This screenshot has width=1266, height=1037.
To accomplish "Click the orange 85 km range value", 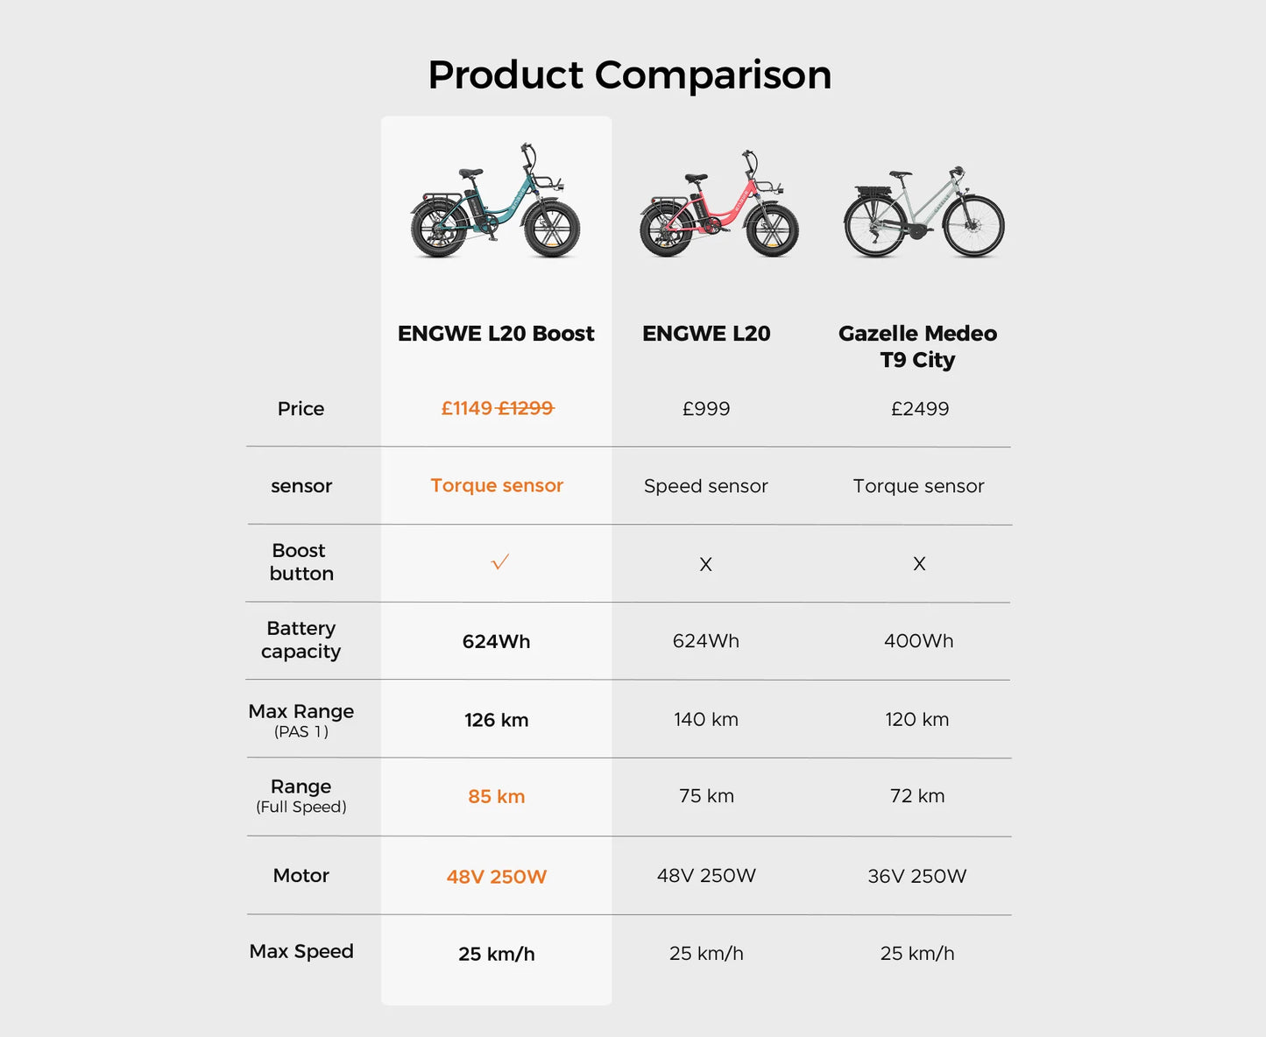I will [x=496, y=797].
